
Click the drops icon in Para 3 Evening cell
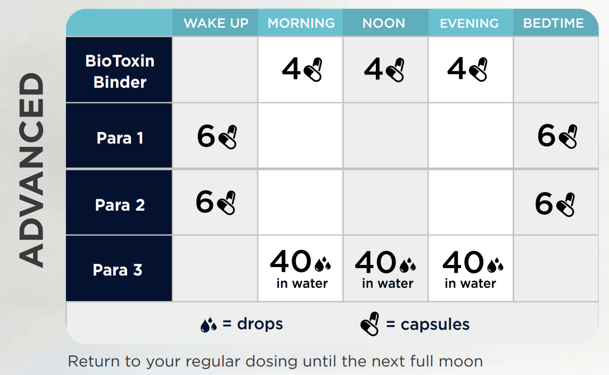(x=495, y=264)
